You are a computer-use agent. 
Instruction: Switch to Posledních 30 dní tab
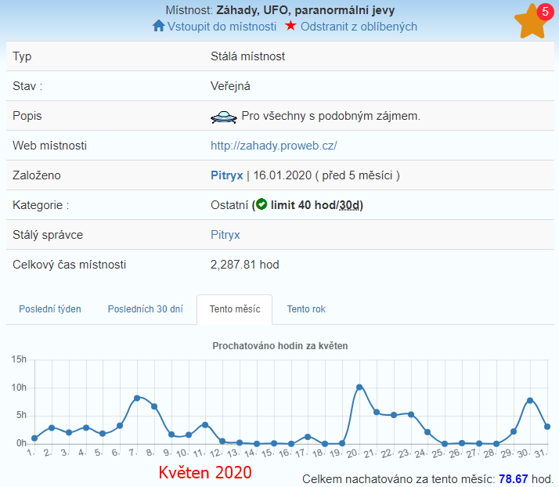point(145,309)
